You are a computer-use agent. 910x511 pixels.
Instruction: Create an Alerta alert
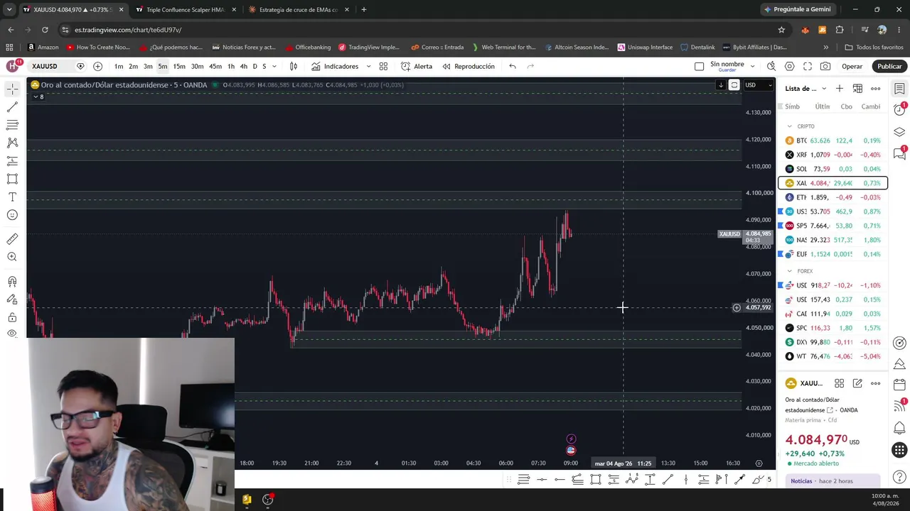click(x=417, y=66)
